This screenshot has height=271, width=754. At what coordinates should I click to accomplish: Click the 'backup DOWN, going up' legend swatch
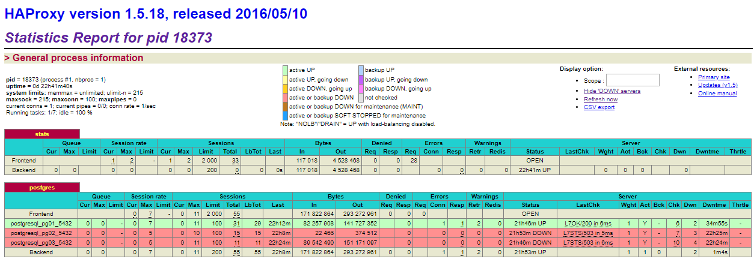click(361, 88)
